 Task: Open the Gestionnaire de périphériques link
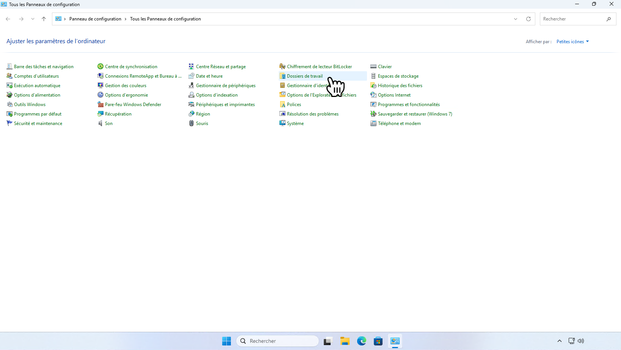point(226,86)
